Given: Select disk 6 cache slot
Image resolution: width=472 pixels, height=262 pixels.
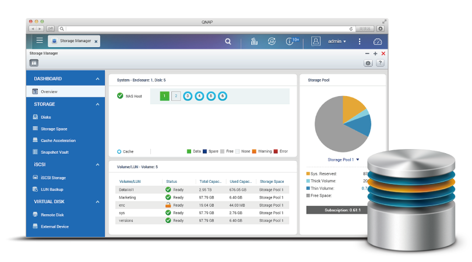Looking at the screenshot, I should pos(223,96).
